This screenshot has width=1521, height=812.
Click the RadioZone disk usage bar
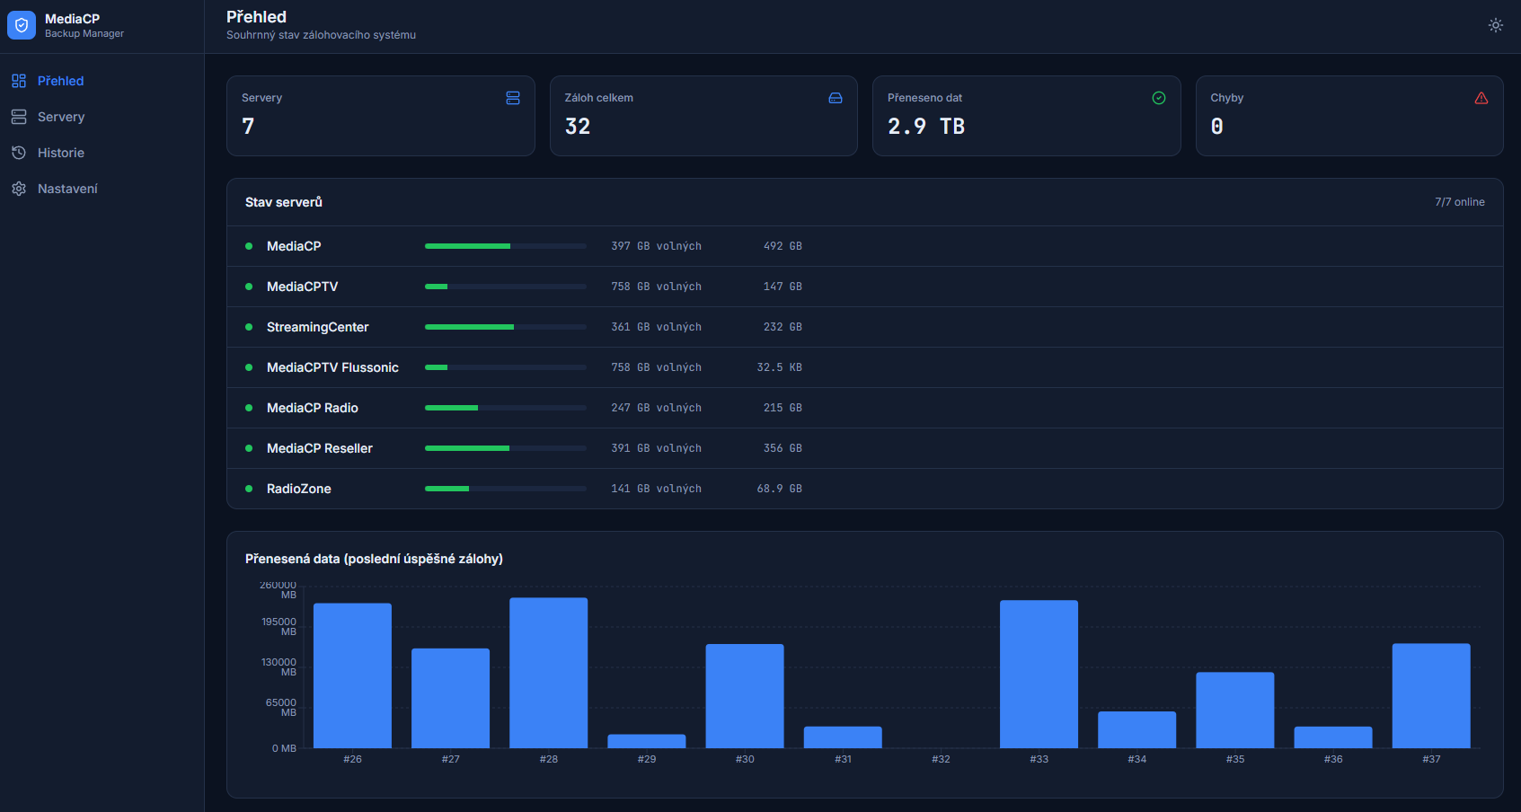point(506,489)
